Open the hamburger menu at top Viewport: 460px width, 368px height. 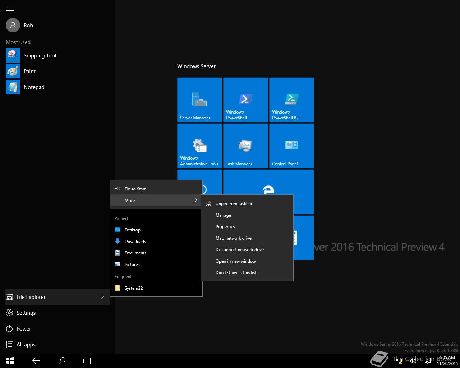point(10,9)
